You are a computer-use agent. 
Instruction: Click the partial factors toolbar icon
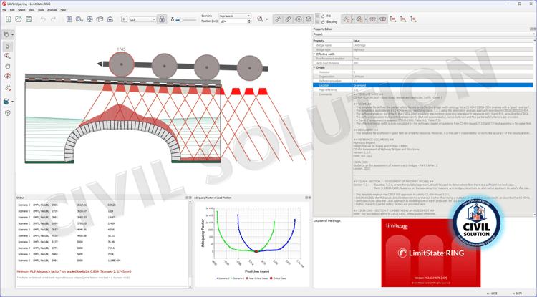coord(110,19)
